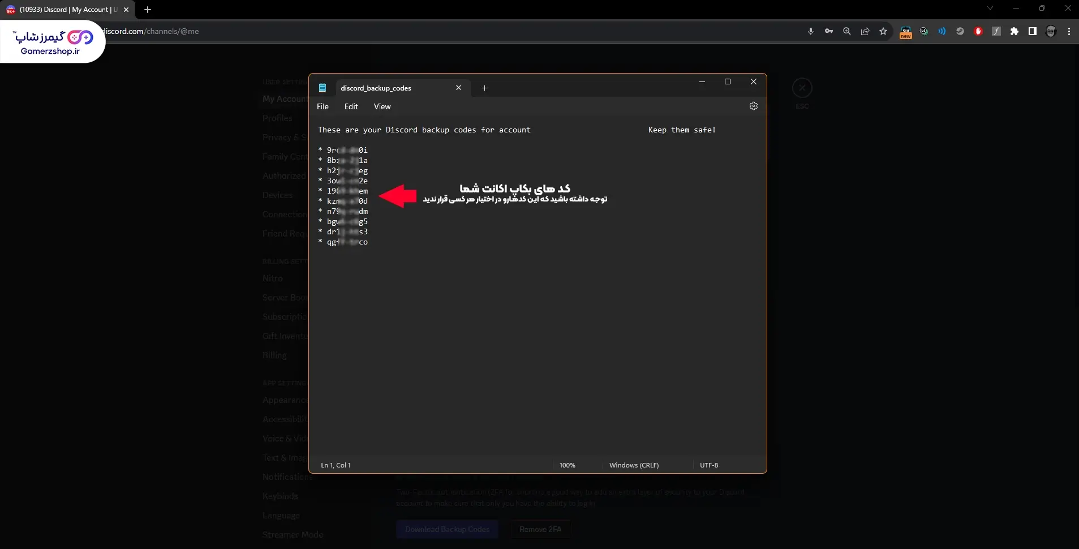
Task: Click the zoom magnifier icon in address bar
Action: pos(846,31)
